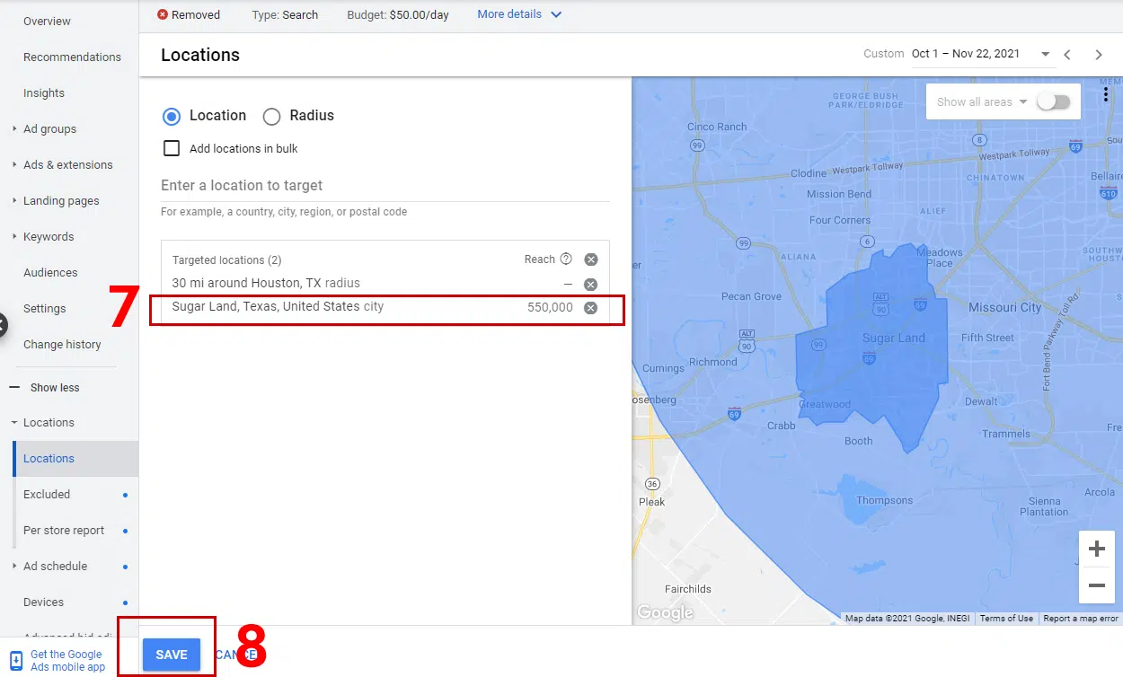Click the Type: Search text
This screenshot has height=677, width=1123.
[285, 15]
